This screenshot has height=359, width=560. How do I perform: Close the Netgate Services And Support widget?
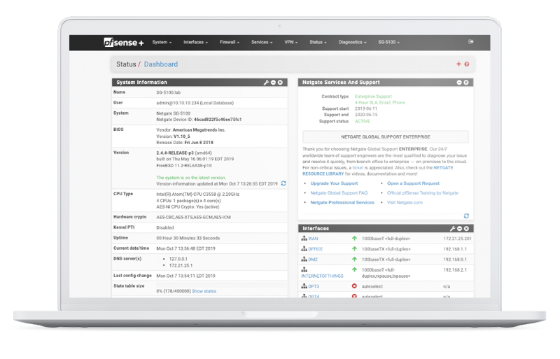click(x=466, y=83)
